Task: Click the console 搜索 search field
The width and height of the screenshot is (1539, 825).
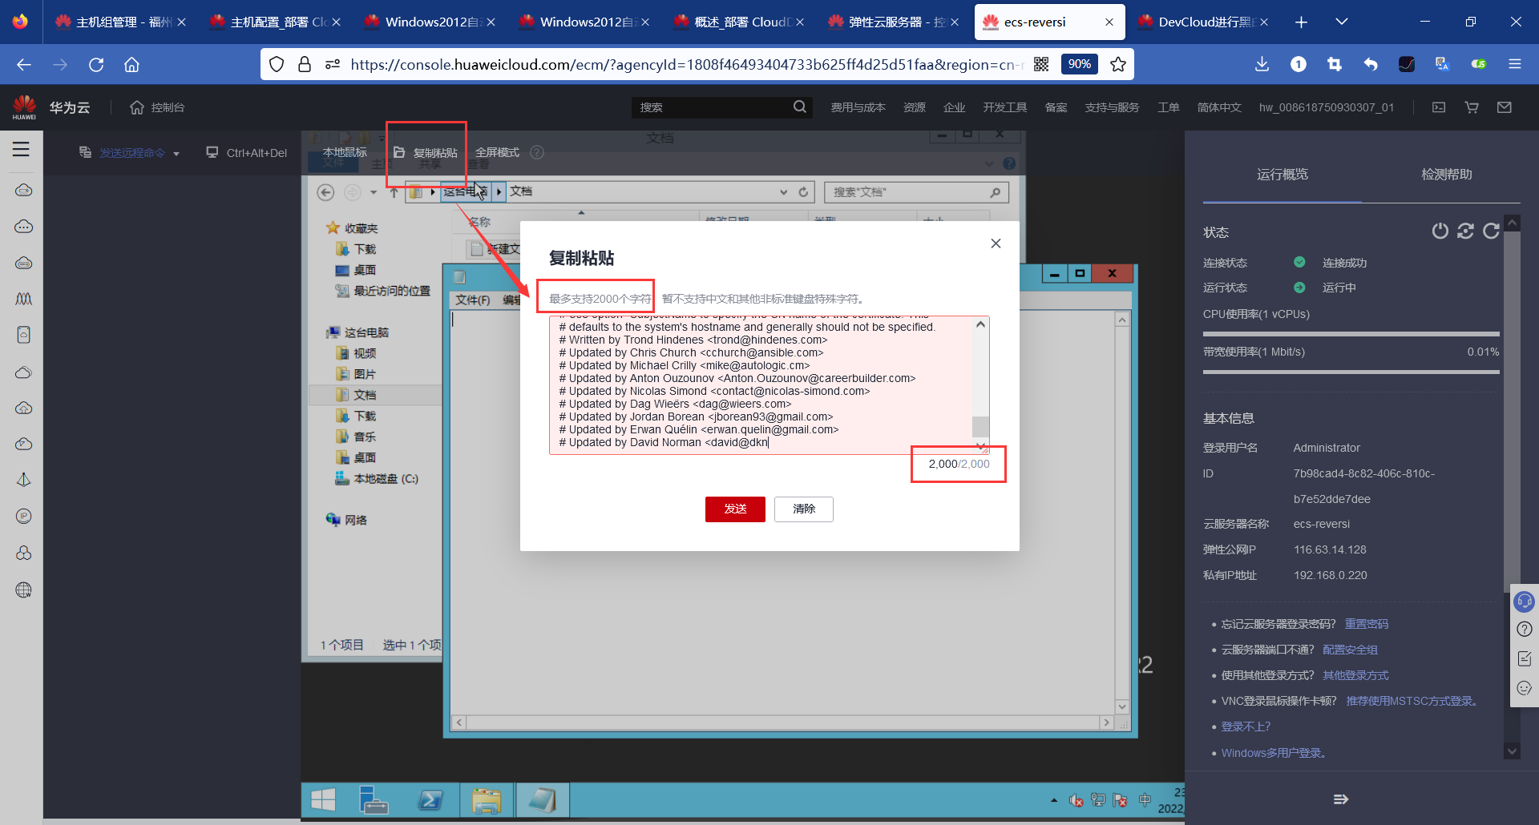Action: coord(722,107)
